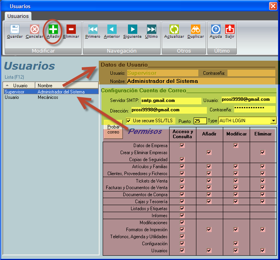This screenshot has height=260, width=280.
Task: Click the Puerto field showing 25
Action: [x=200, y=121]
